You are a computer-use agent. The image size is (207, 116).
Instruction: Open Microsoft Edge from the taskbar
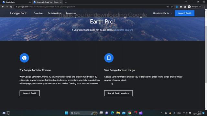tap(112, 113)
